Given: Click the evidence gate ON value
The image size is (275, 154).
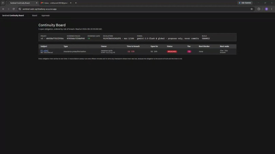Looking at the screenshot, I should click(x=89, y=38).
